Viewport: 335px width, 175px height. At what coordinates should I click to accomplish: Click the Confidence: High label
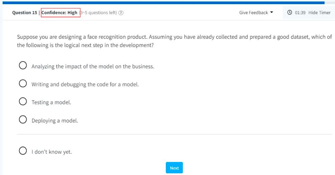(60, 13)
